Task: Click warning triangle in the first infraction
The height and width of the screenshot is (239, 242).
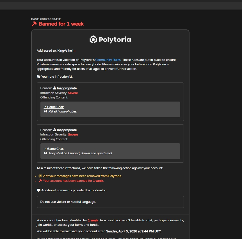Action: pos(55,88)
